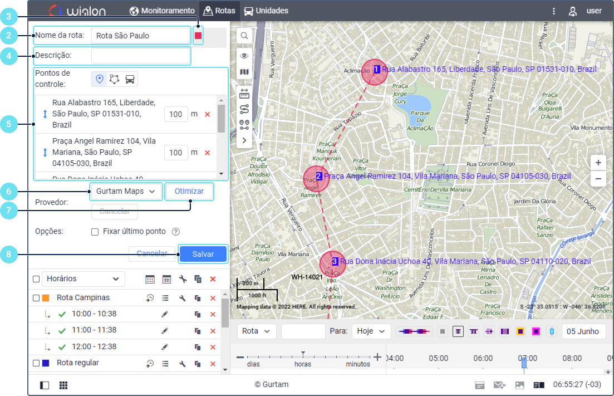Open the Hoje date dropdown
This screenshot has width=614, height=396.
[x=371, y=331]
